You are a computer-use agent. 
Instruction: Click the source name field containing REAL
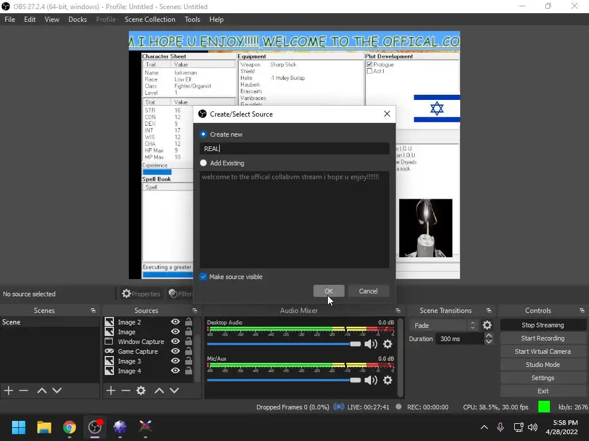click(294, 149)
